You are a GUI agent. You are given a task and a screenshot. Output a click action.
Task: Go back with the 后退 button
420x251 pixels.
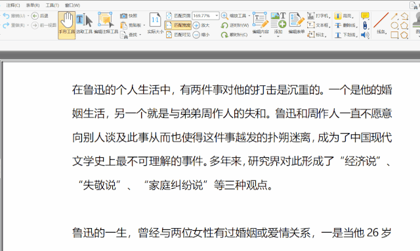click(x=39, y=16)
